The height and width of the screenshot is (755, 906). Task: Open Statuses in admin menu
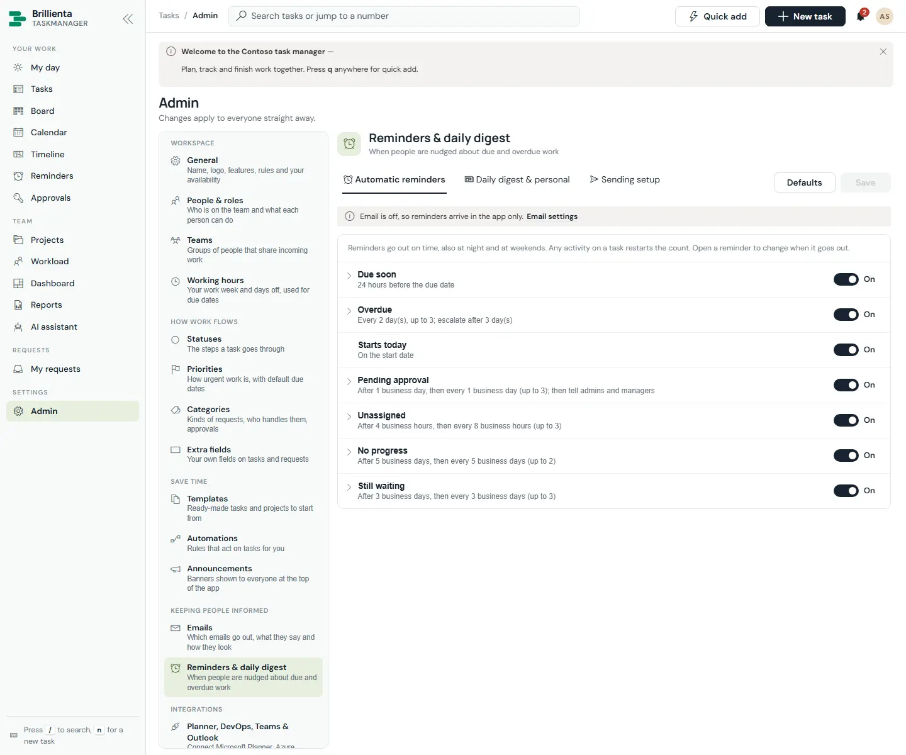point(243,344)
